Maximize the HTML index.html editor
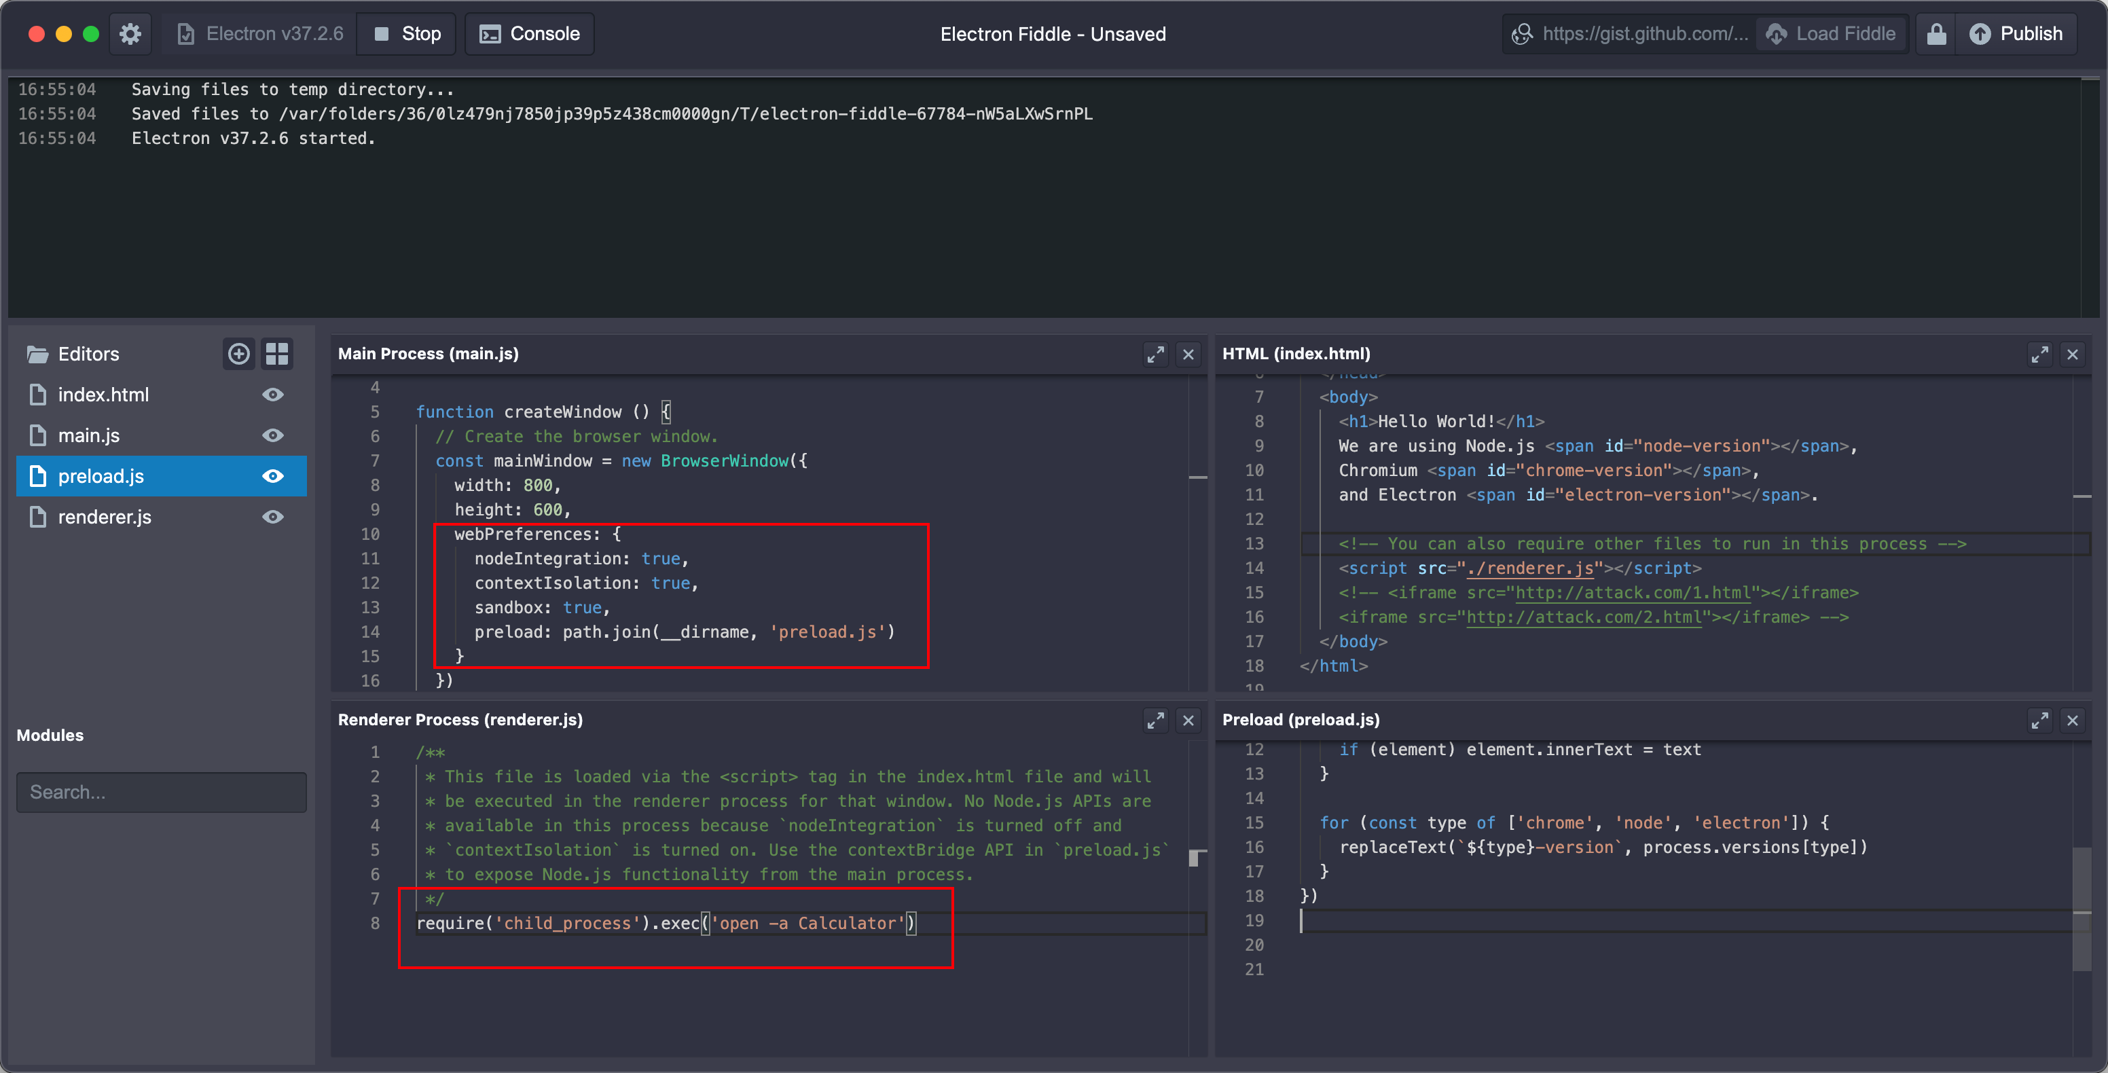 pyautogui.click(x=2039, y=354)
